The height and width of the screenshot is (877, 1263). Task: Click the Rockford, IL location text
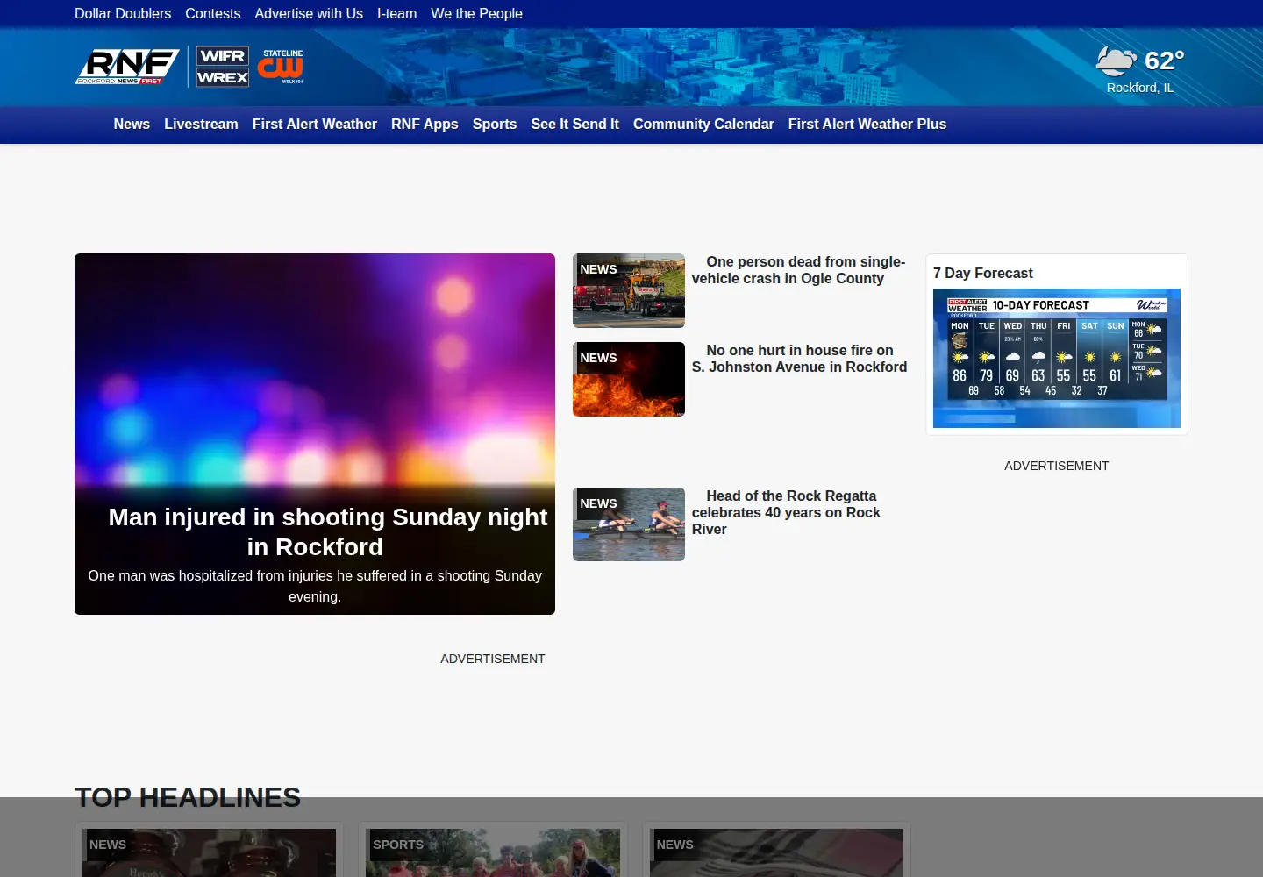(1140, 88)
